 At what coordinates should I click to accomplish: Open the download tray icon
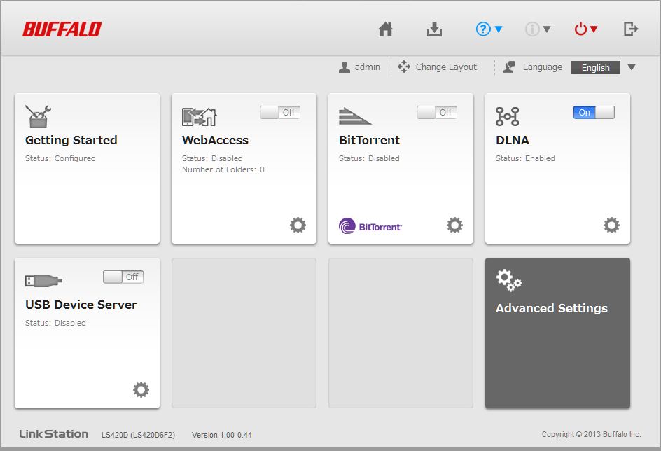pos(434,29)
